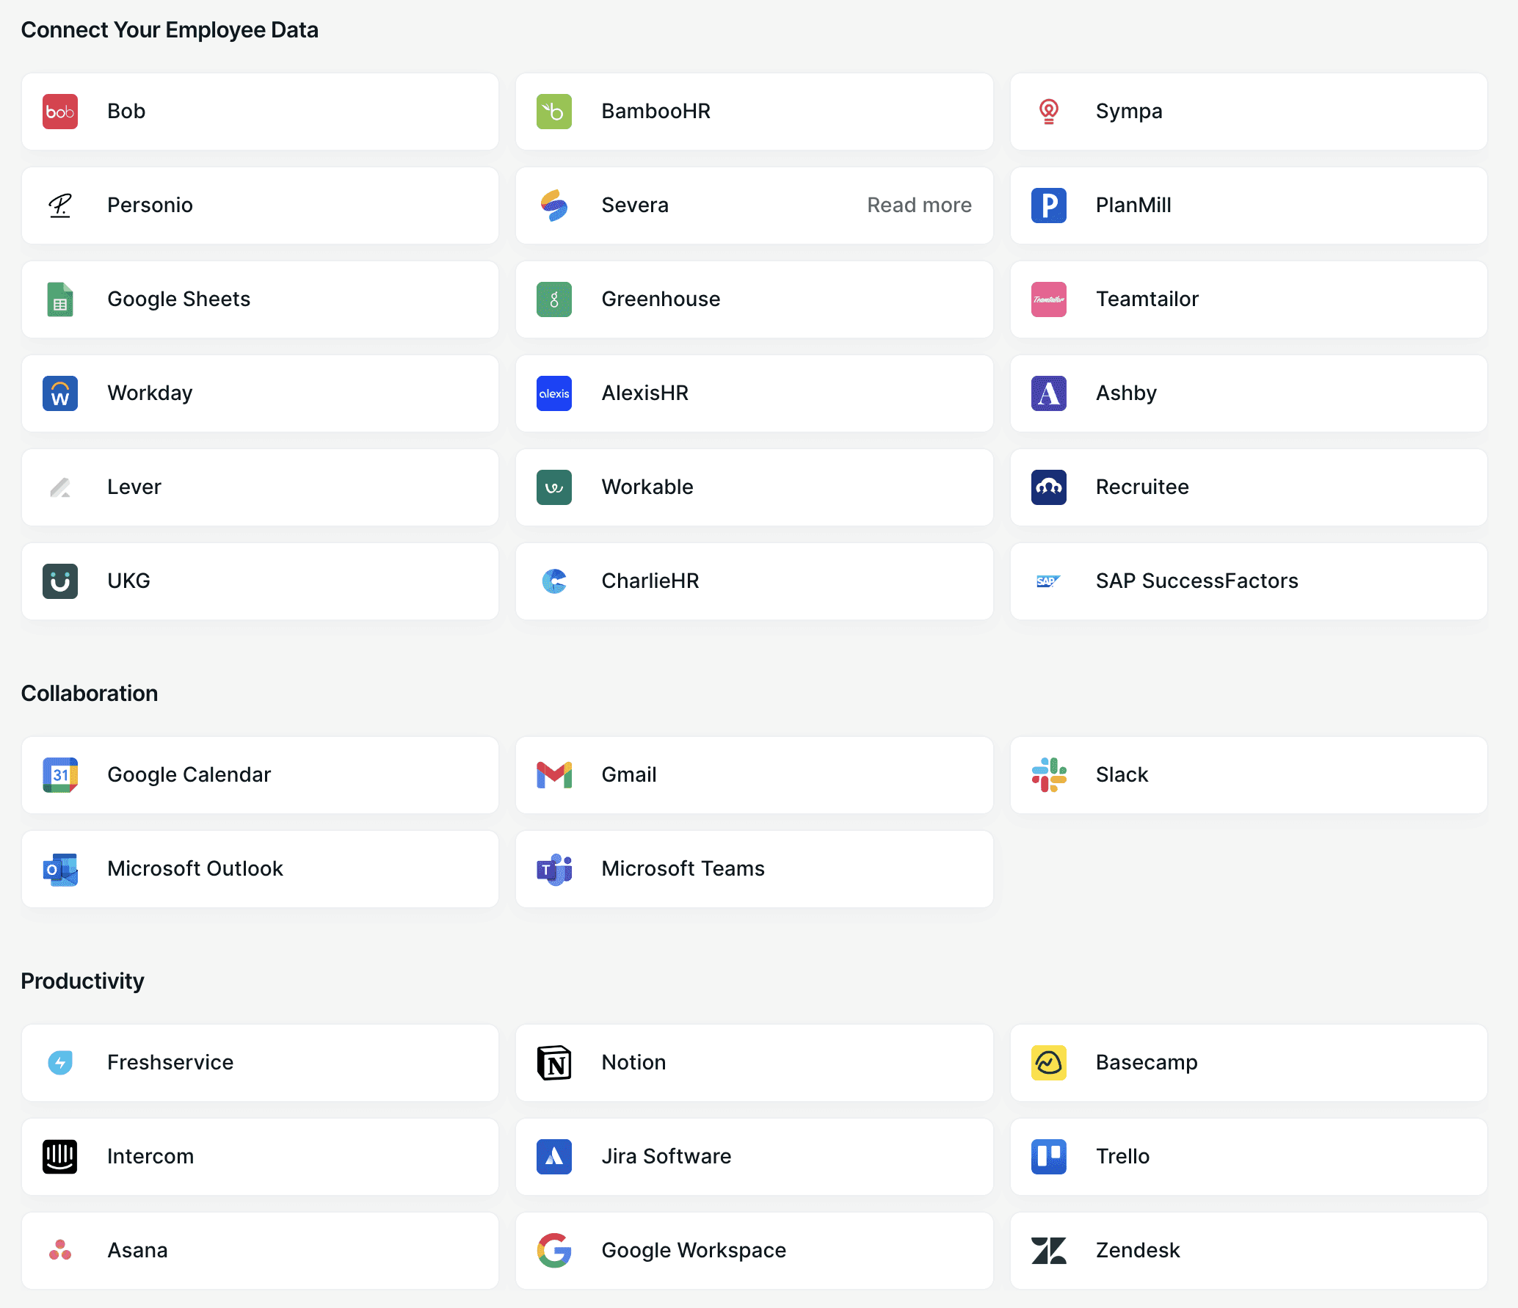The image size is (1518, 1308).
Task: Open the Greenhouse integration card
Action: point(754,299)
